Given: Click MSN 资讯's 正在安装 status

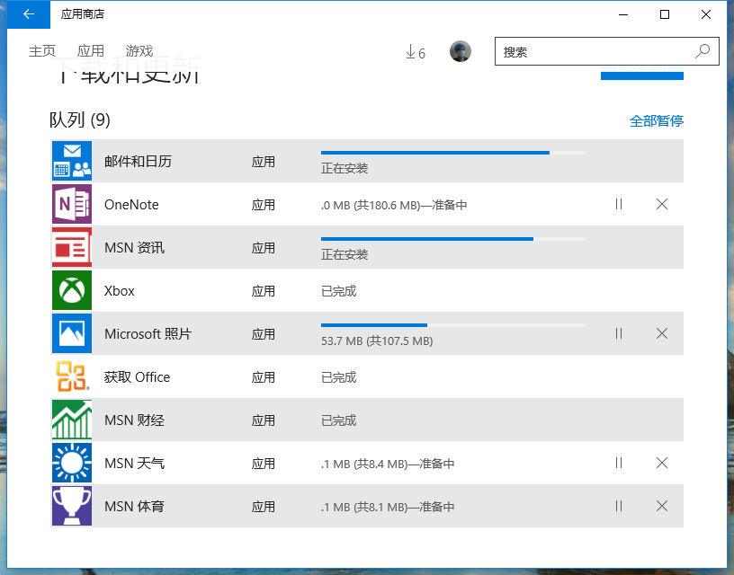Looking at the screenshot, I should coord(345,254).
